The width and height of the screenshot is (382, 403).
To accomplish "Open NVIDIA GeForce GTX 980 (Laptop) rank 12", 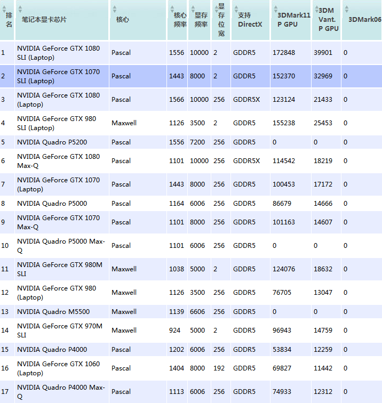I will [x=57, y=293].
